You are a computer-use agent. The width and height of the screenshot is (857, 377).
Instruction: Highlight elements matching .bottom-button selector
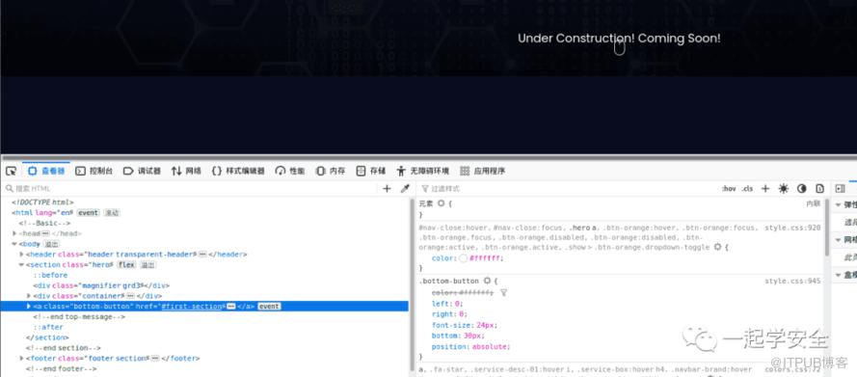point(487,281)
